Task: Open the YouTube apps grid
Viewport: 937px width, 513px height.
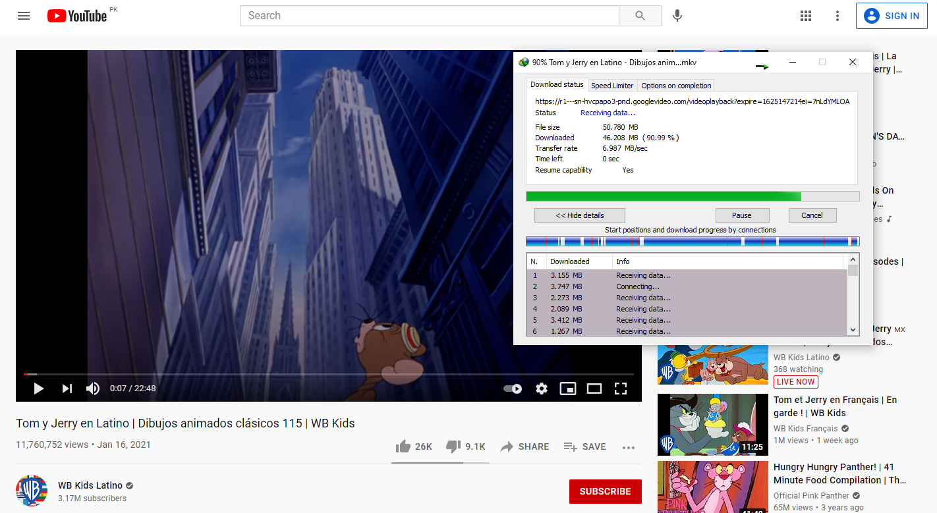Action: pyautogui.click(x=805, y=16)
